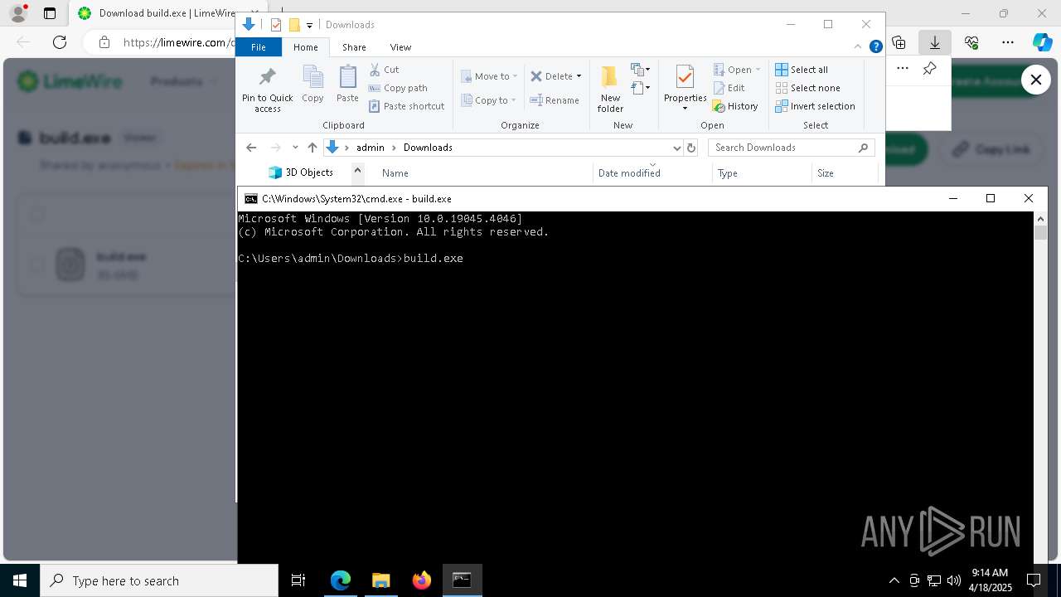Select 3D Objects in navigation pane
1061x597 pixels.
(x=300, y=172)
